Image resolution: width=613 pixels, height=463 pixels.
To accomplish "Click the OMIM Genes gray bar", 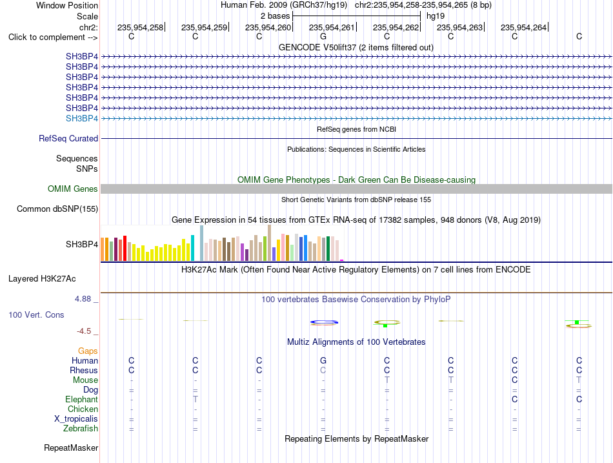I will pyautogui.click(x=356, y=189).
